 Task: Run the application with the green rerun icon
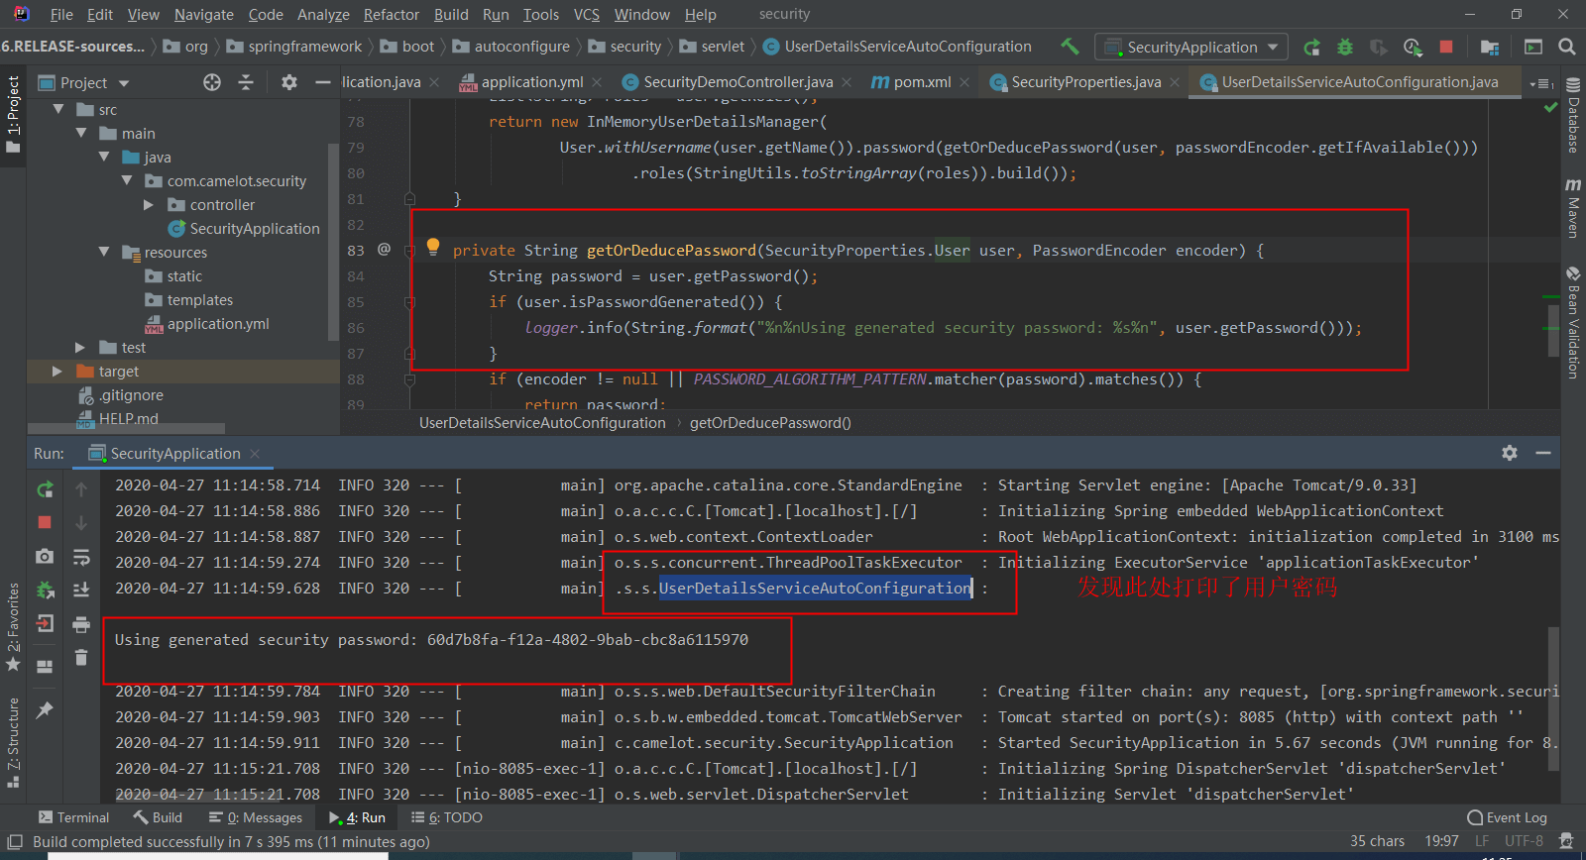tap(1311, 47)
